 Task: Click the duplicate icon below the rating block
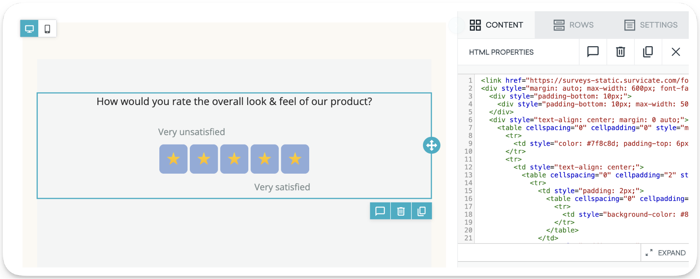pos(422,211)
